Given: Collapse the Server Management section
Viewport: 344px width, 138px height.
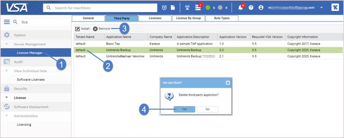Looking at the screenshot, I should pyautogui.click(x=7, y=44).
